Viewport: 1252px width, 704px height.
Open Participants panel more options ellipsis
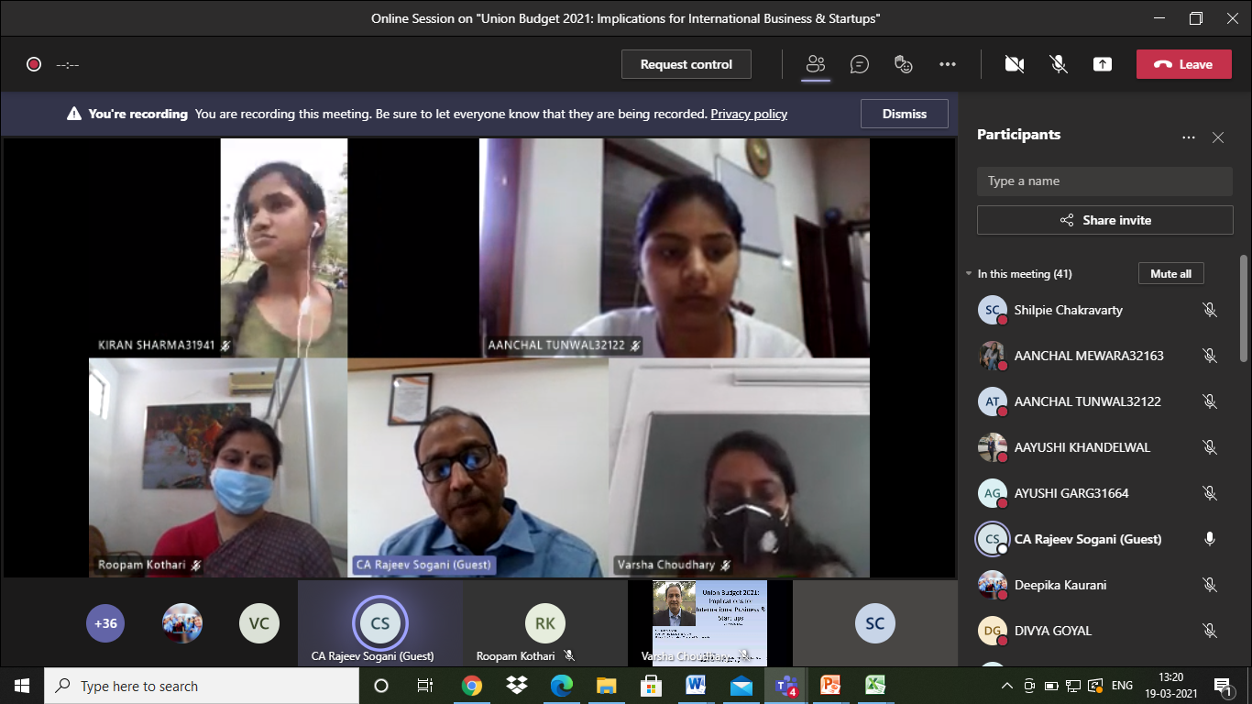point(1189,137)
